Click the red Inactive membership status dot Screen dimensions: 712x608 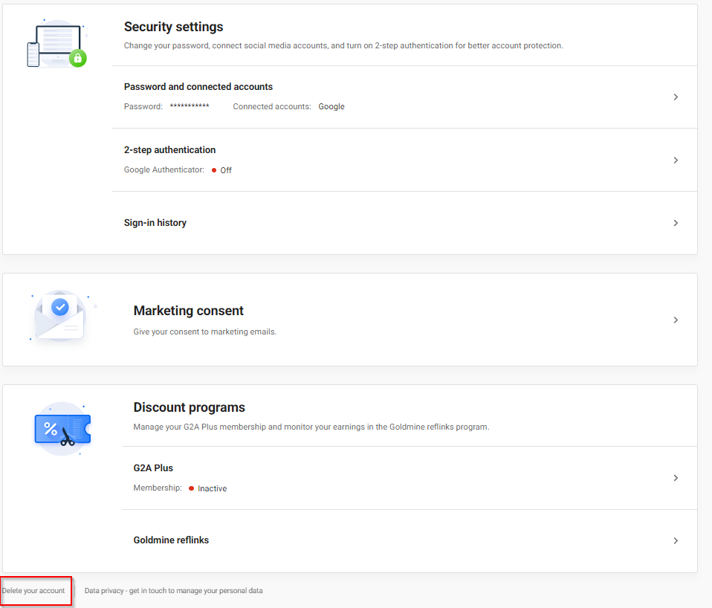point(191,488)
